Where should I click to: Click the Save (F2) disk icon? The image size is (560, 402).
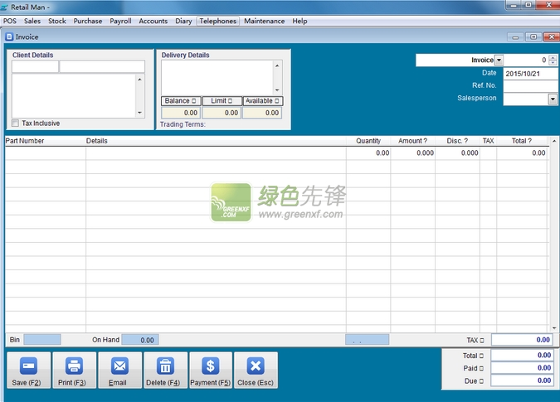pyautogui.click(x=28, y=366)
